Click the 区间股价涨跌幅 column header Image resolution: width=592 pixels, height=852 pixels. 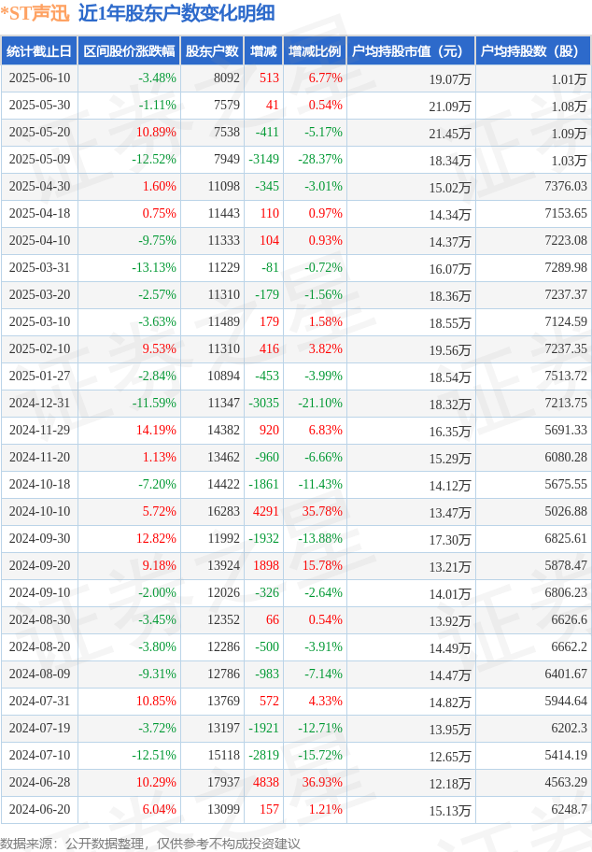tap(129, 51)
